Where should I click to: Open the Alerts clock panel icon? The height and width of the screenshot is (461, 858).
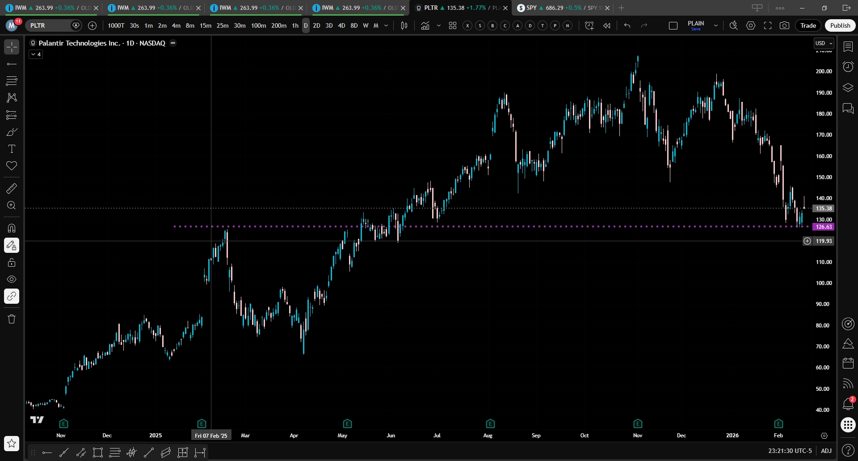click(x=848, y=67)
